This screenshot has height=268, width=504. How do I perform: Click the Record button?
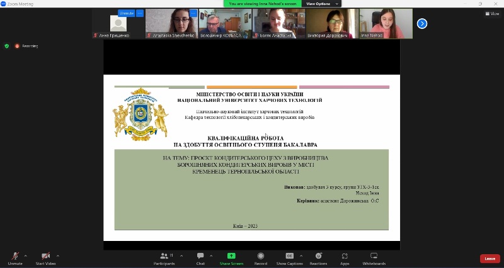[261, 259]
